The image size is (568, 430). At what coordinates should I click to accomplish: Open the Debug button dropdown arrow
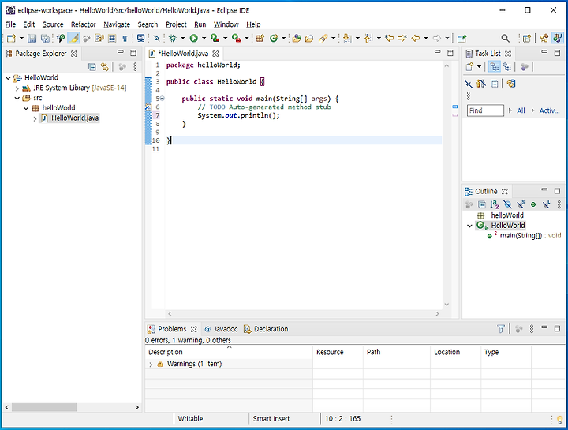[182, 38]
